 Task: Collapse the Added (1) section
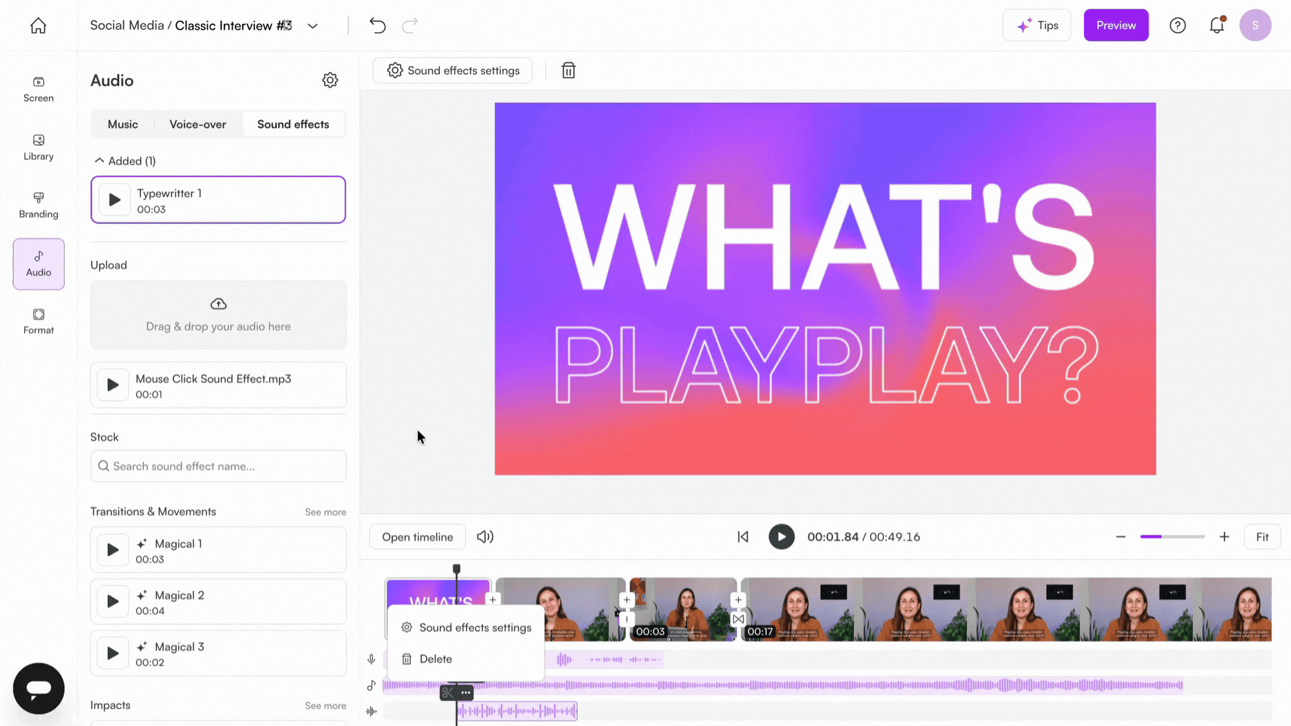point(100,161)
